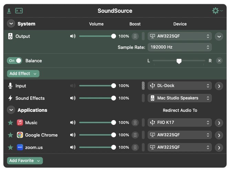Expand Input details arrow for DL-Dock
Viewport: 230px width, 171px height.
tap(219, 86)
